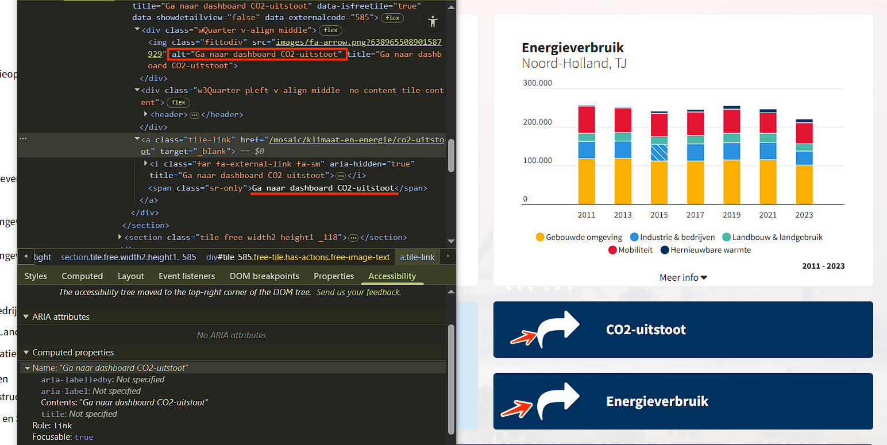Toggle Hernieuwbare warmte legend series
Screen dimensions: 887x445
(x=705, y=250)
